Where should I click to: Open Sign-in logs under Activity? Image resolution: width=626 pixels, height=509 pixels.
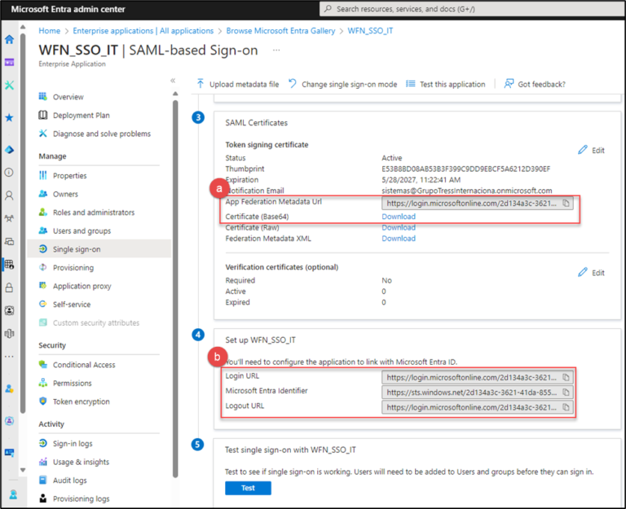coord(73,444)
